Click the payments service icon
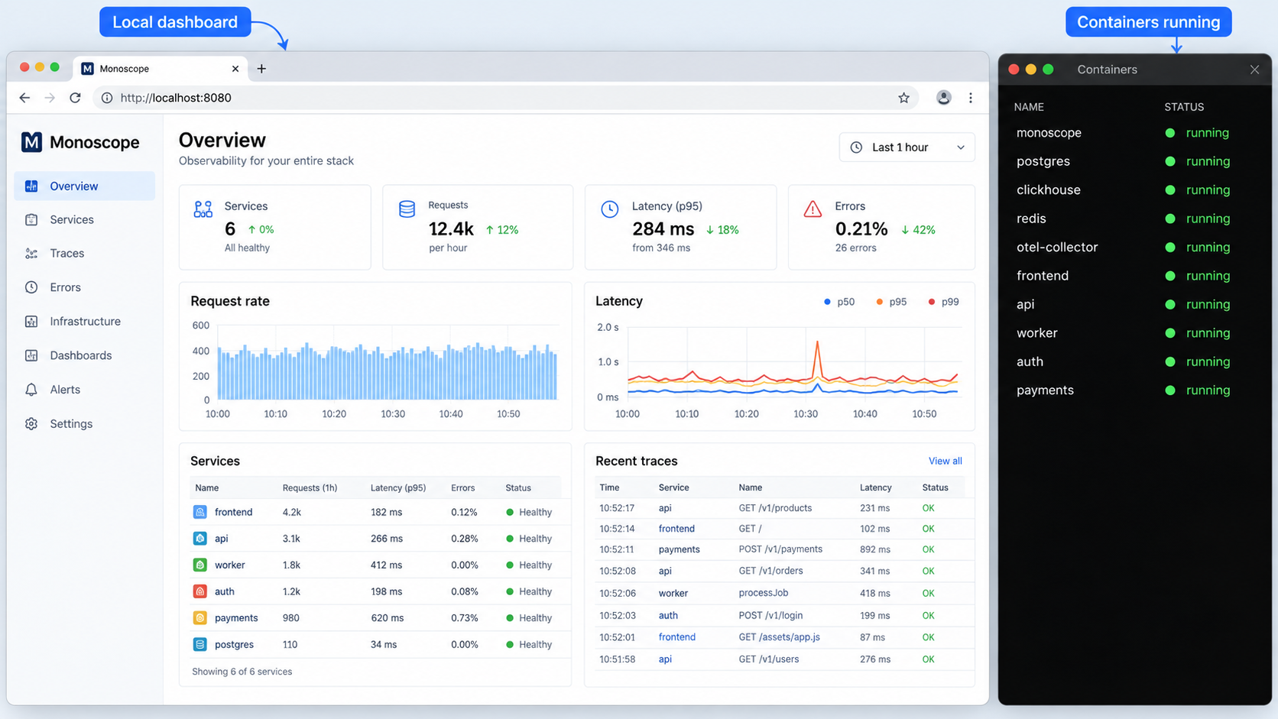The height and width of the screenshot is (719, 1278). click(200, 617)
